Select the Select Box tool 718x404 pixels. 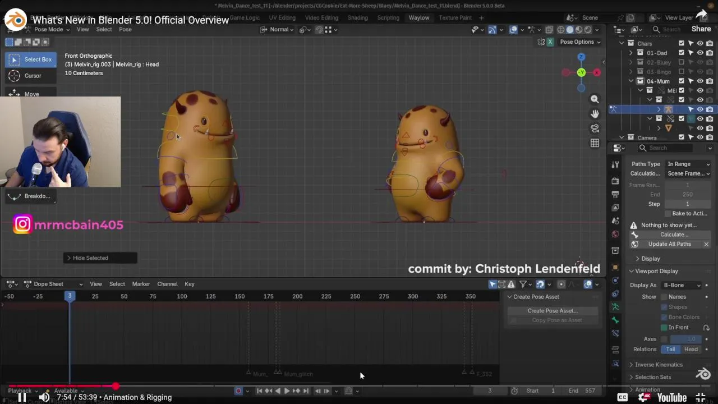coord(31,59)
